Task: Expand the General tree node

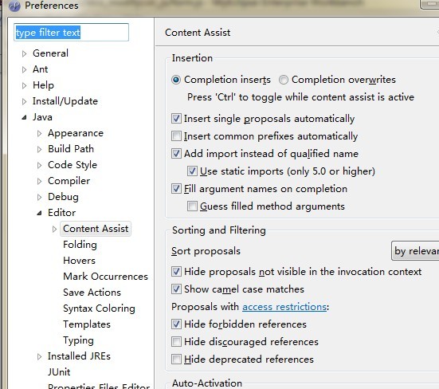Action: tap(25, 53)
